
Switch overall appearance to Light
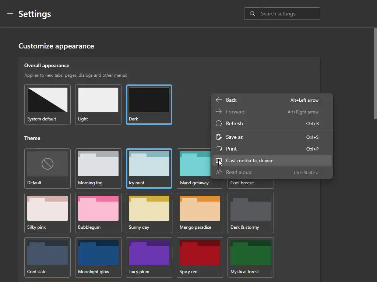coord(98,104)
